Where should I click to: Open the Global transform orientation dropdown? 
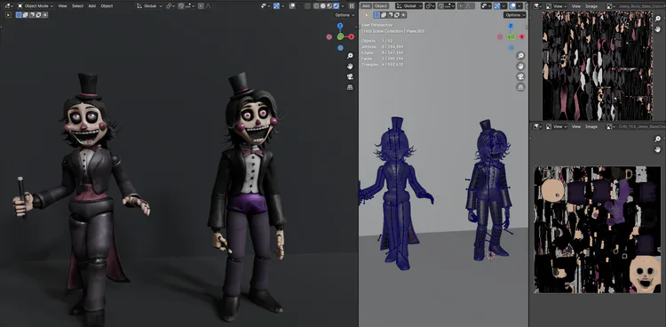click(x=149, y=6)
